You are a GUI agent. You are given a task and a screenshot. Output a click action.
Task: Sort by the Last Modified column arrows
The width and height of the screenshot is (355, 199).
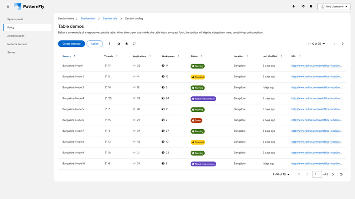coord(281,56)
